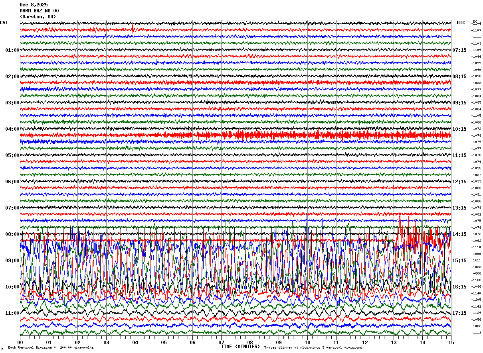Click the DC offset value "-1111"

[476, 37]
